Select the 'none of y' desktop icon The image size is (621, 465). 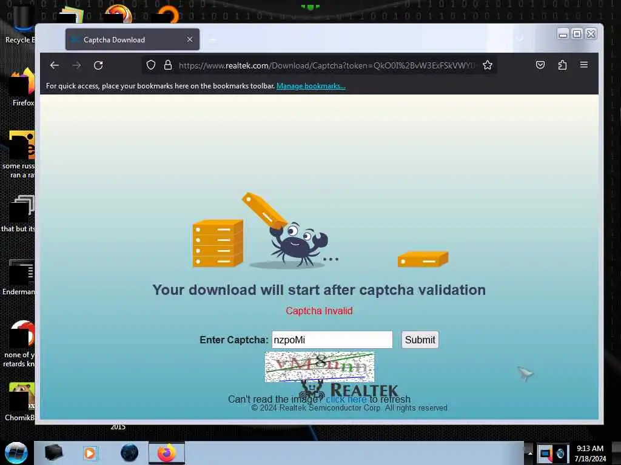coord(20,344)
